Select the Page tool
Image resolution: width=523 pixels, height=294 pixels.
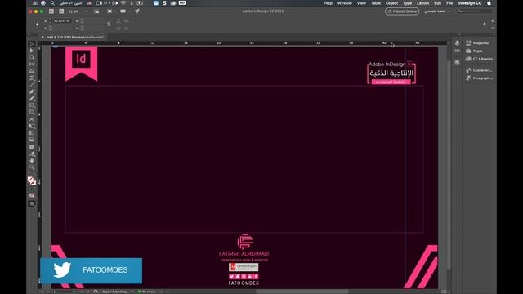point(32,57)
